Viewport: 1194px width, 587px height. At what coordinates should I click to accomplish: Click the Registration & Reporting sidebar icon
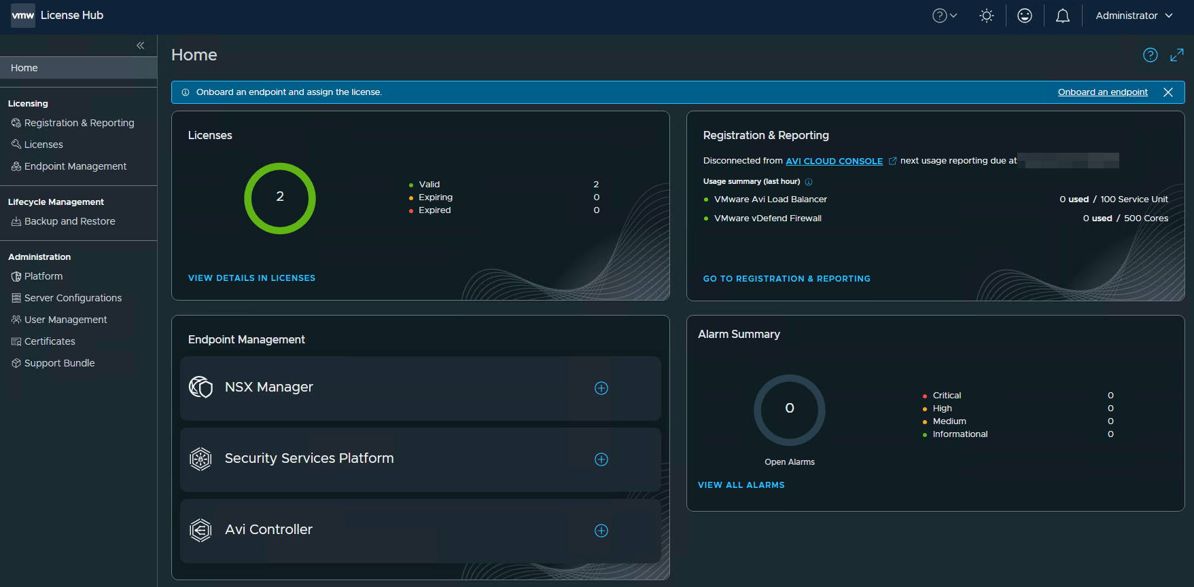pyautogui.click(x=16, y=123)
